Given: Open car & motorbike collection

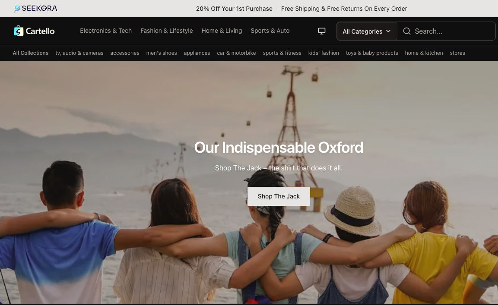Looking at the screenshot, I should [236, 53].
